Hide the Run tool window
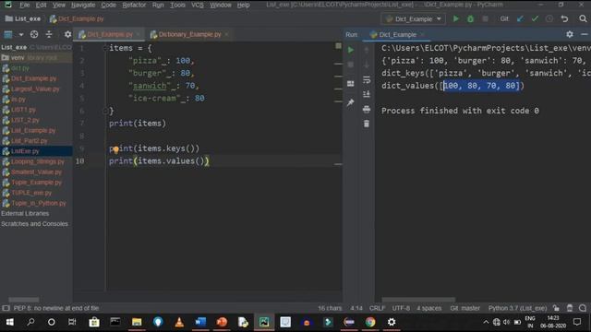 pos(585,34)
